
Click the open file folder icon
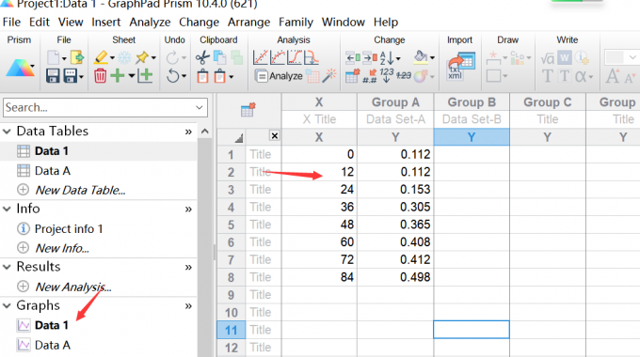(77, 57)
